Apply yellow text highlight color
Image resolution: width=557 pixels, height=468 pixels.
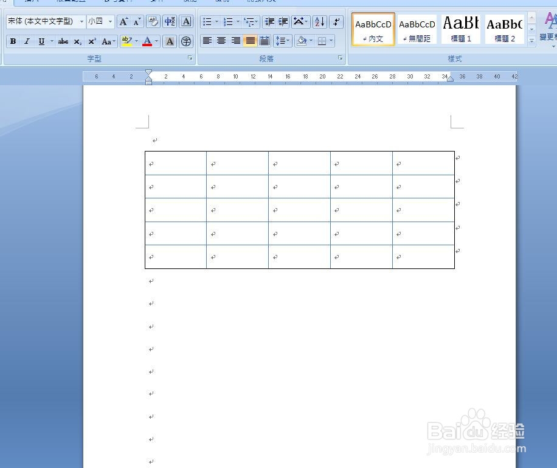(x=126, y=41)
